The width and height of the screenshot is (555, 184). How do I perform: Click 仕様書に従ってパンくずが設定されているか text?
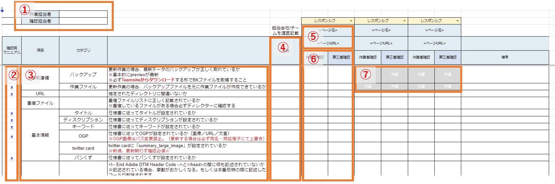click(152, 158)
